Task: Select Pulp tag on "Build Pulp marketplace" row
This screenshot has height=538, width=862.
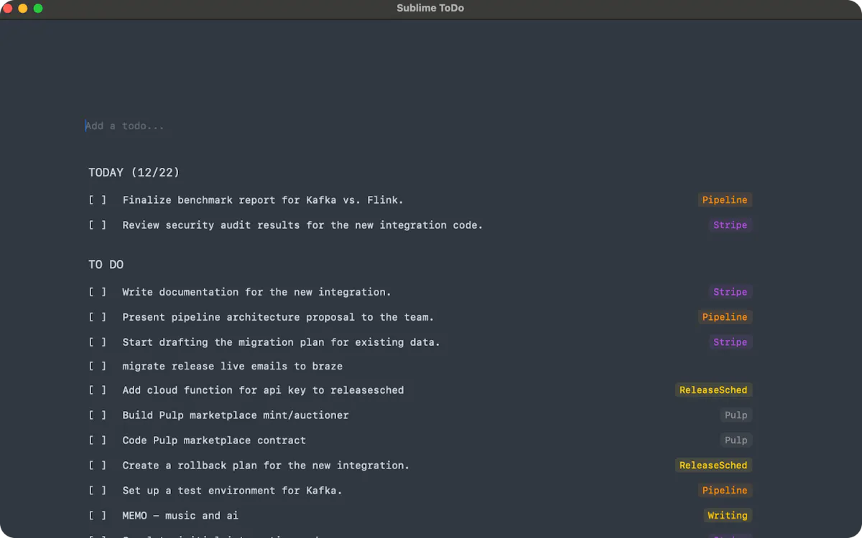Action: [x=736, y=415]
